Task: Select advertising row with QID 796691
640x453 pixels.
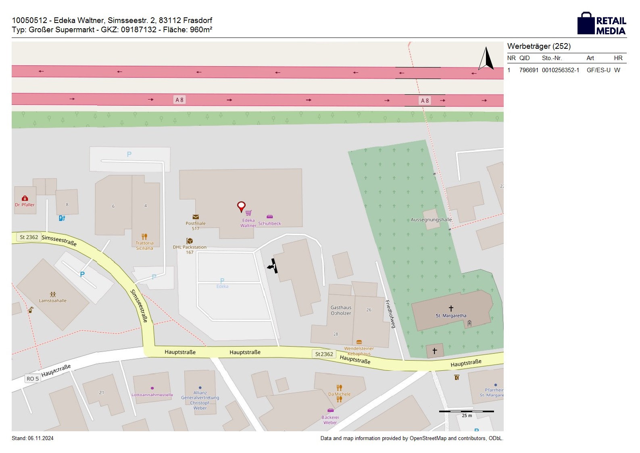Action: pyautogui.click(x=566, y=70)
